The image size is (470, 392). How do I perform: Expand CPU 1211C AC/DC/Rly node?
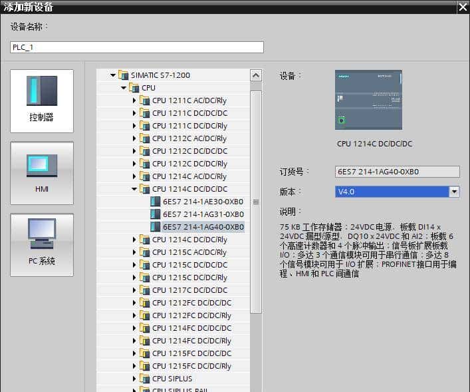coord(134,100)
